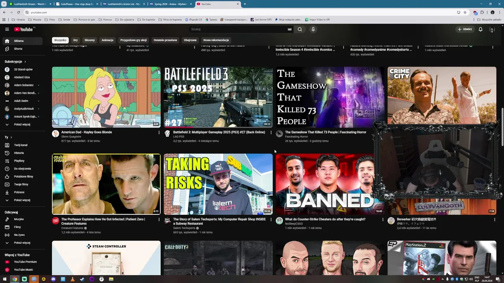Open the Adam Sobaniec subscription
Viewport: 504px width, 283px height.
point(22,85)
